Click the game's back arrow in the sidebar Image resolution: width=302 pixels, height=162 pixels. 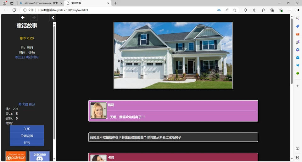[x=23, y=18]
